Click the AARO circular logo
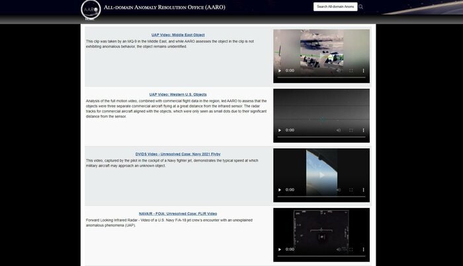 pyautogui.click(x=91, y=9)
